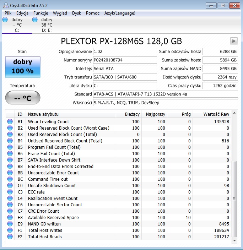Click the NAND GB written status orb
This screenshot has width=243, height=250.
point(10,224)
